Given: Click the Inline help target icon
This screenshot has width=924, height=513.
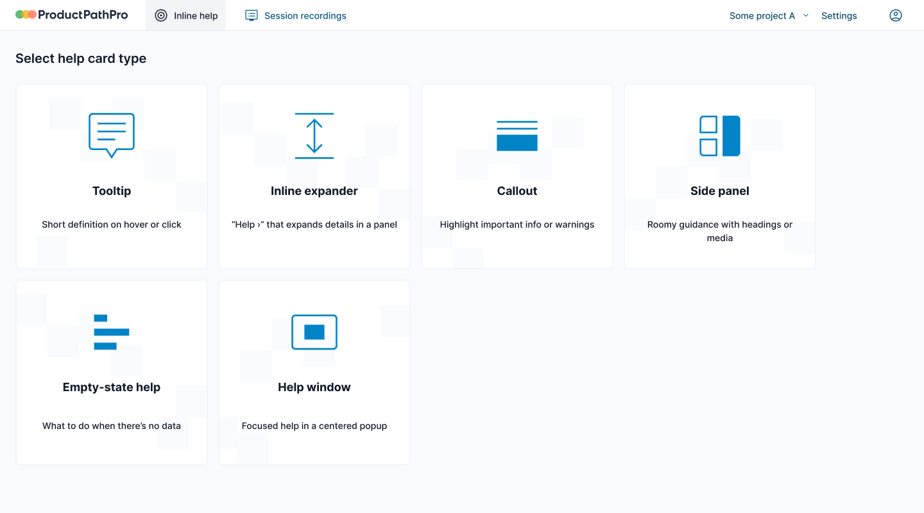Looking at the screenshot, I should [x=161, y=15].
